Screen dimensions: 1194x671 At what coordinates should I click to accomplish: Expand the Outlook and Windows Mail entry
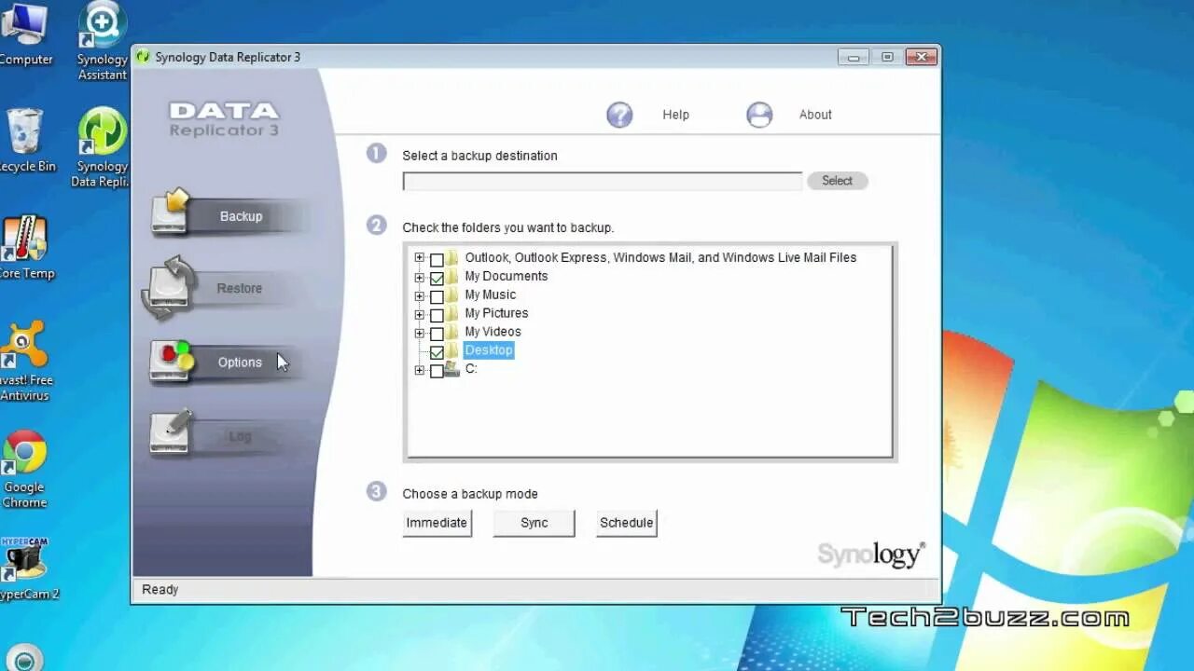pyautogui.click(x=419, y=258)
